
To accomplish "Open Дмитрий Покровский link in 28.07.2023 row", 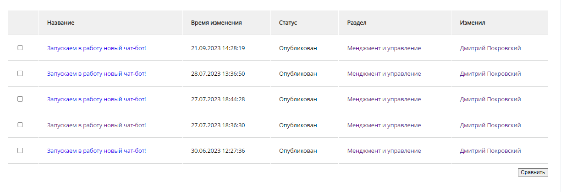I will pyautogui.click(x=490, y=73).
